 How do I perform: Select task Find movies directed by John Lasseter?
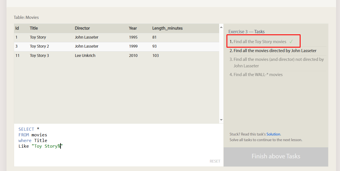coord(273,51)
